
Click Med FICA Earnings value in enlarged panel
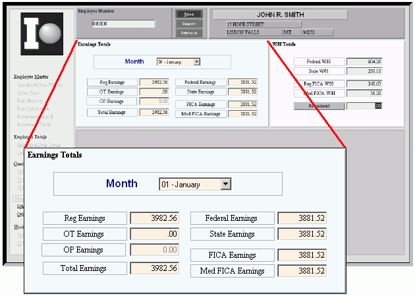(302, 271)
